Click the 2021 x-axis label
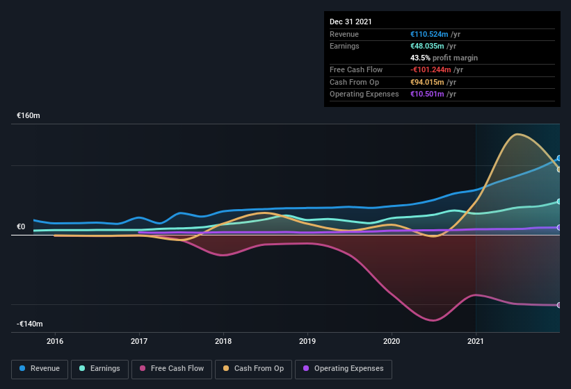The image size is (571, 389). 476,341
